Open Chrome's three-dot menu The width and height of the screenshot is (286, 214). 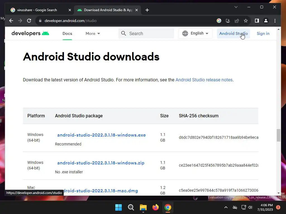coord(275,21)
